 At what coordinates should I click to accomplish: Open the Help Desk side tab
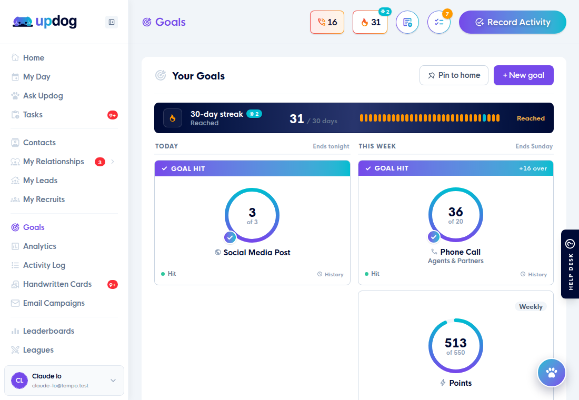coord(570,264)
